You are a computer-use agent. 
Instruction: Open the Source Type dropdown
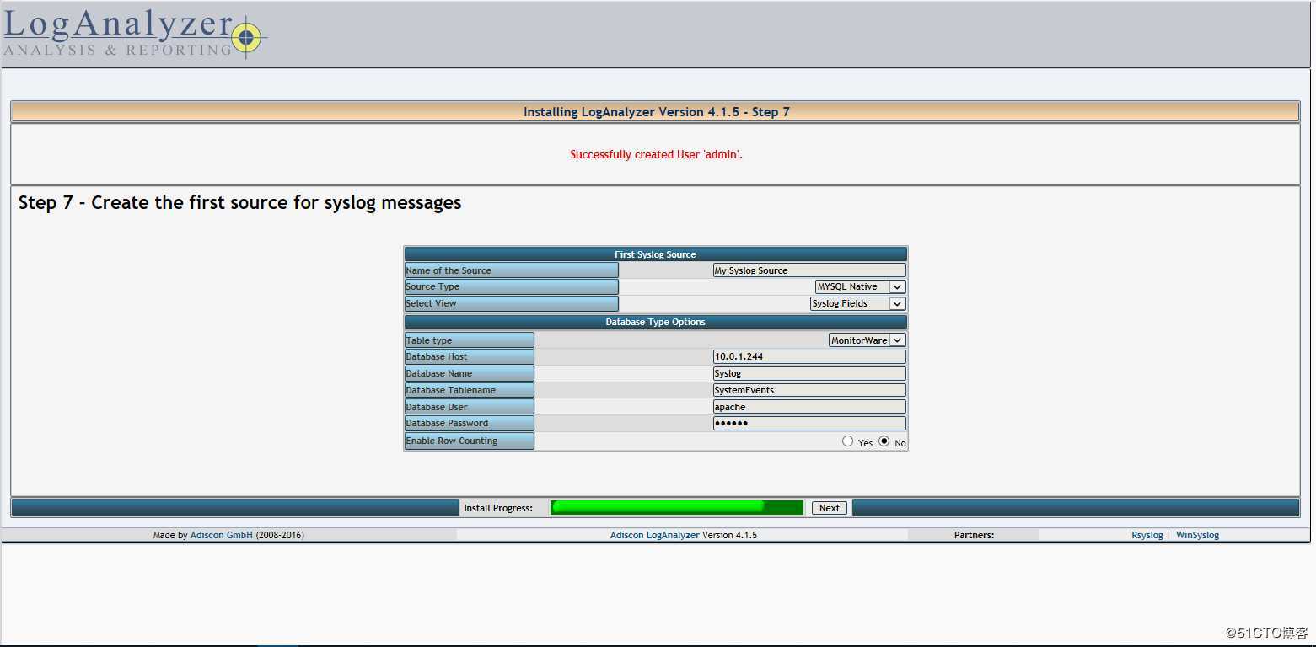tap(860, 287)
